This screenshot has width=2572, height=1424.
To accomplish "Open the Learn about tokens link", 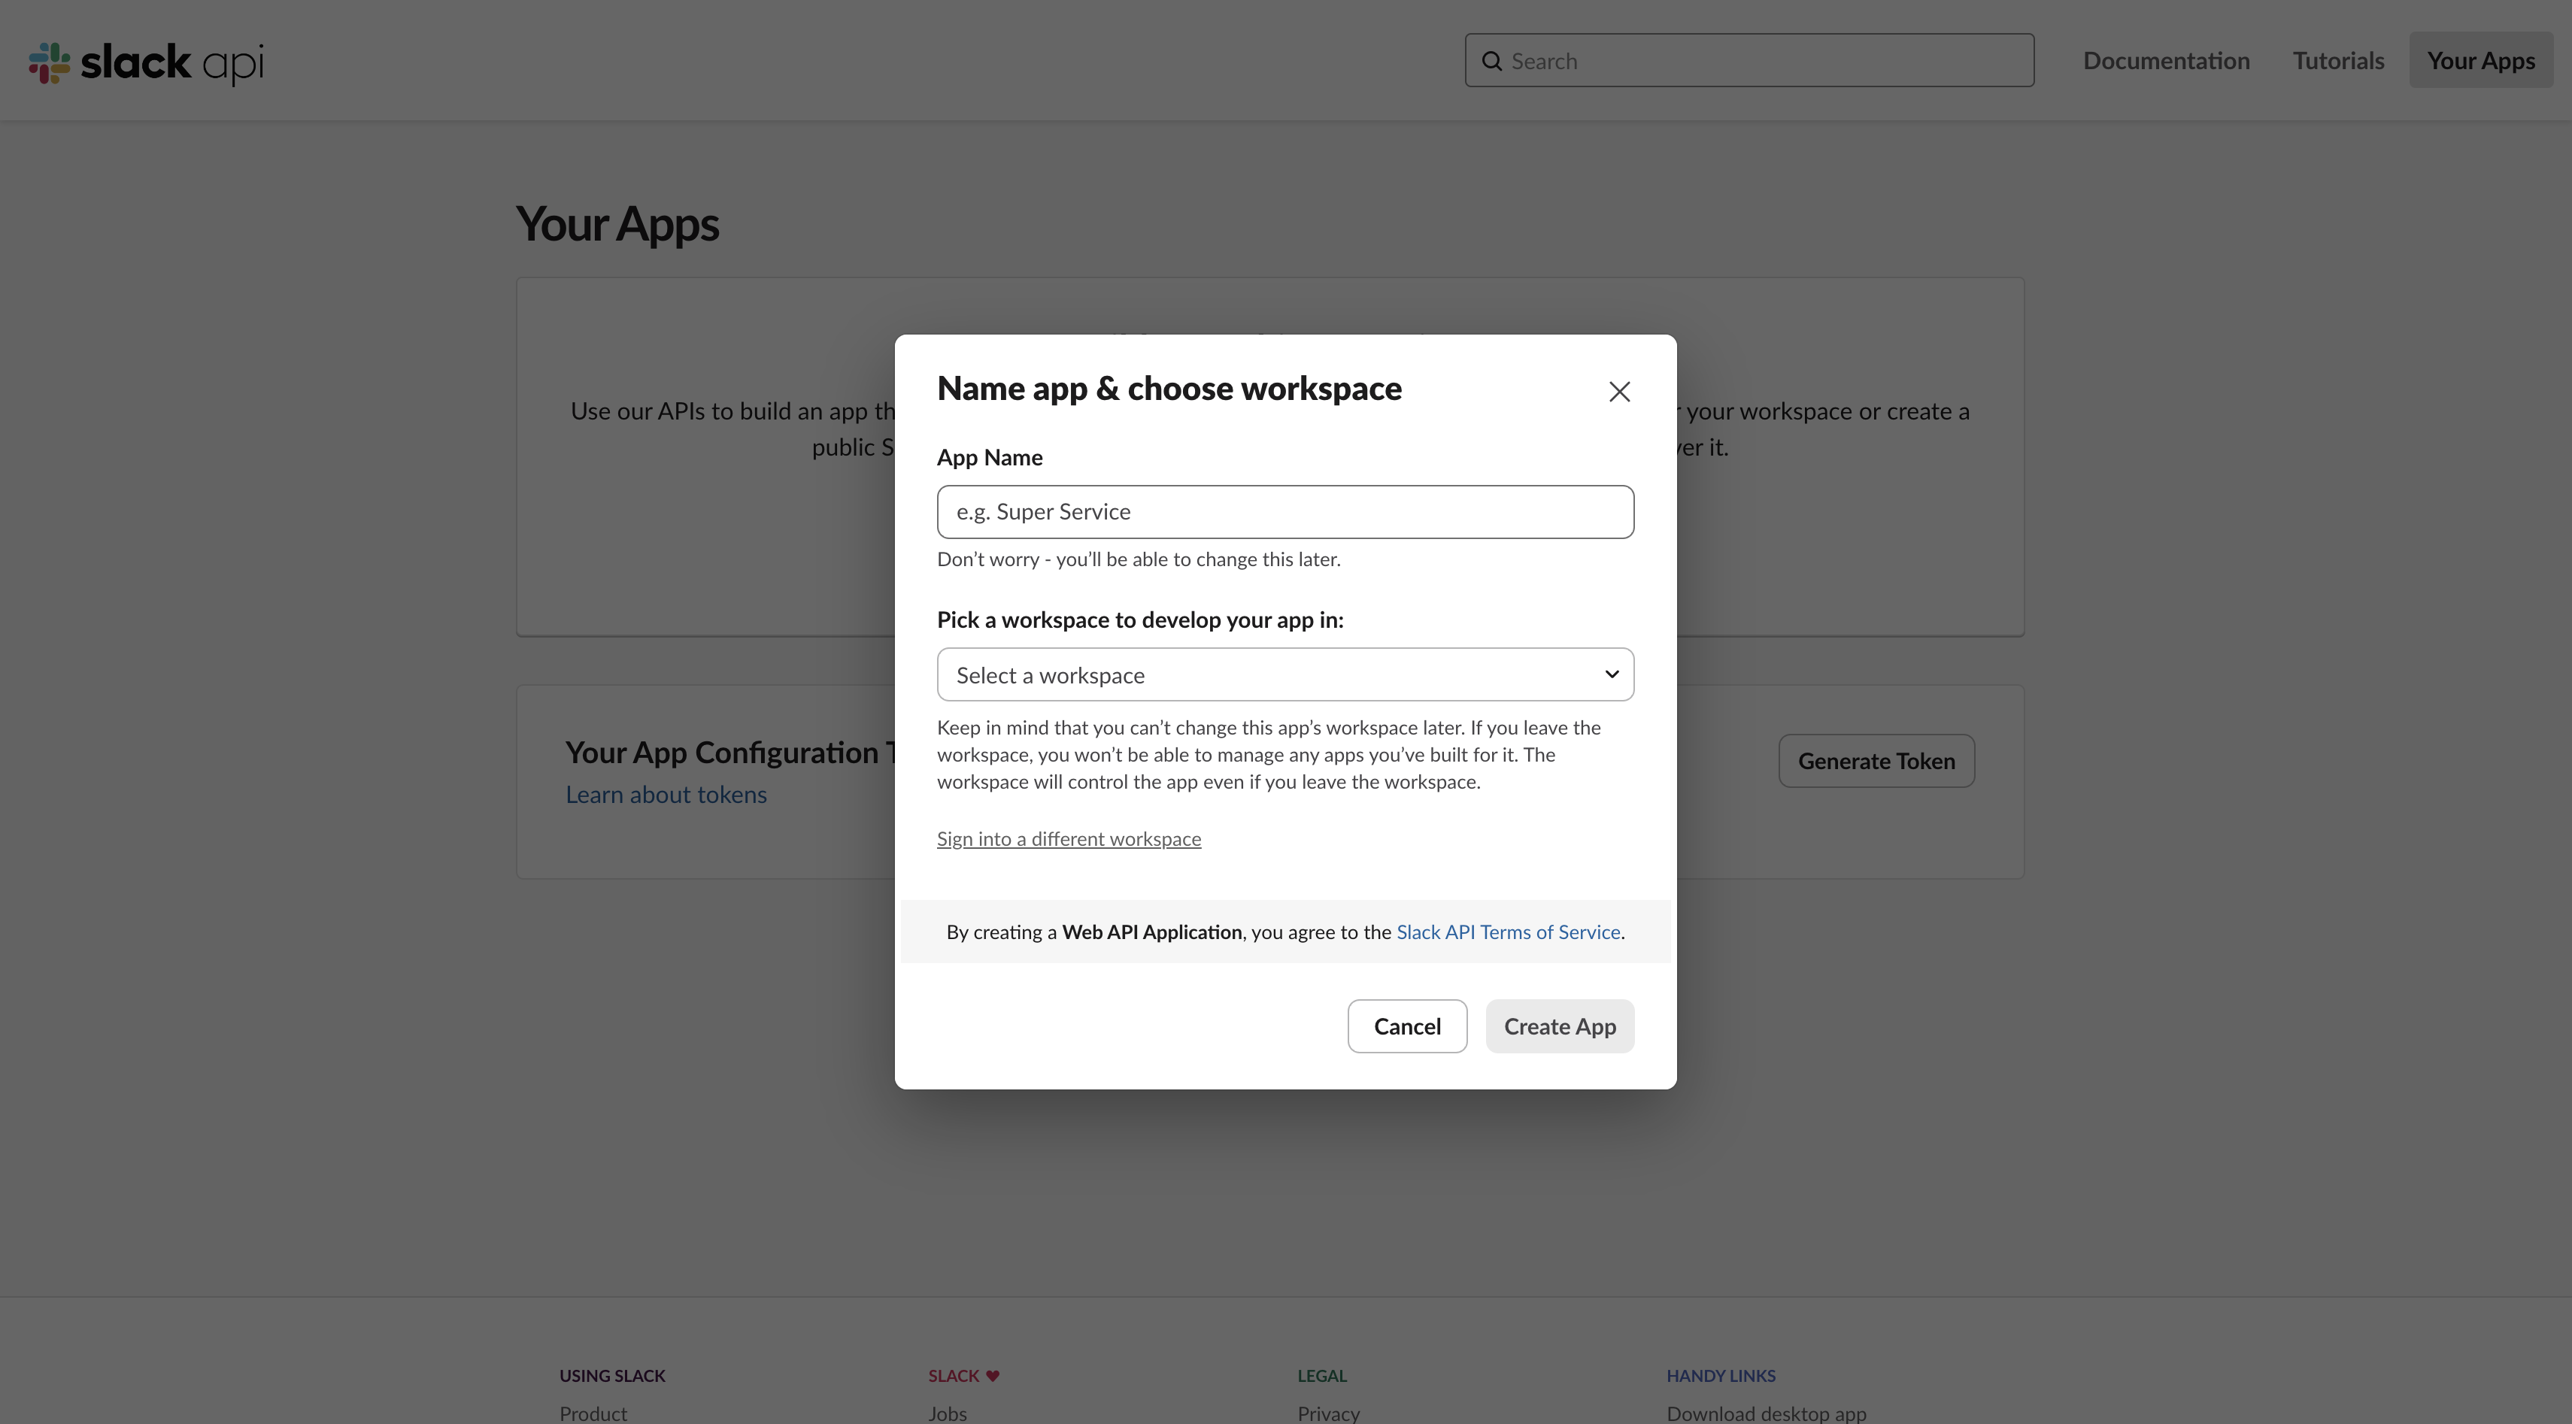I will tap(666, 794).
